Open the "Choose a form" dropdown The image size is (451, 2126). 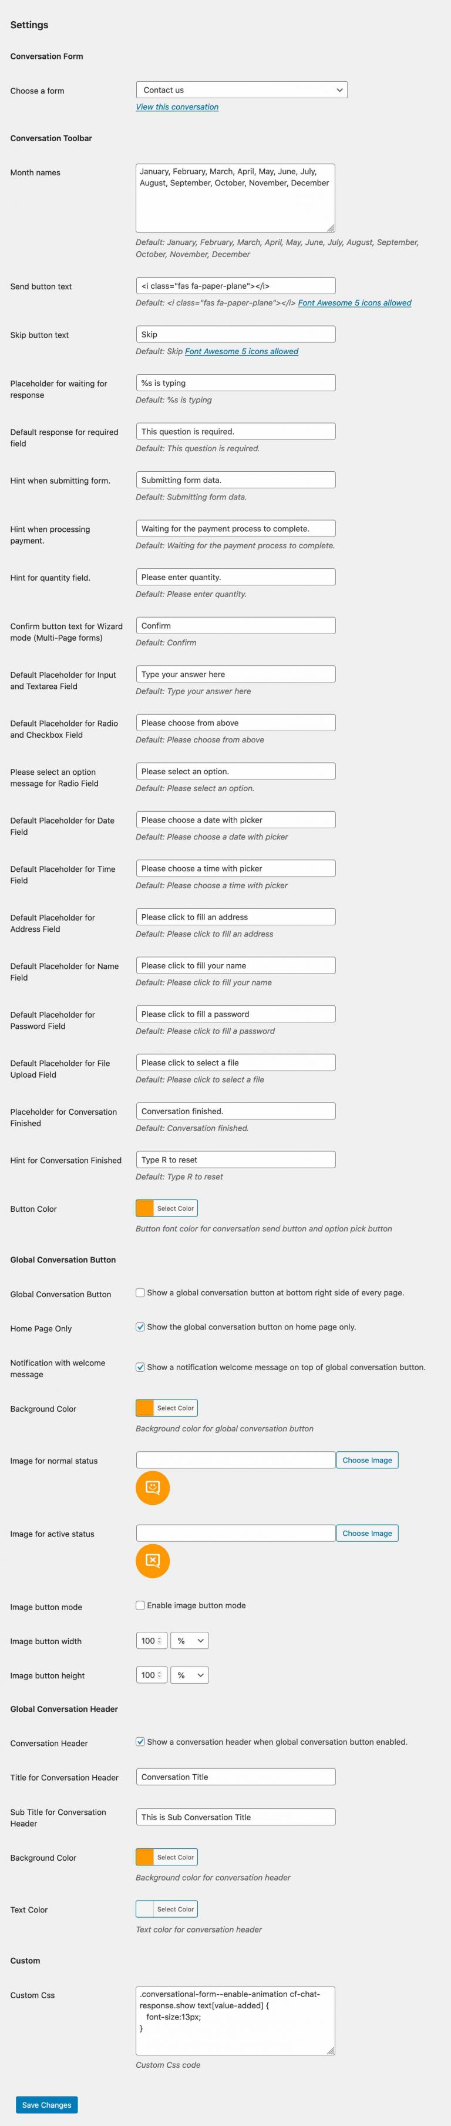pyautogui.click(x=241, y=89)
